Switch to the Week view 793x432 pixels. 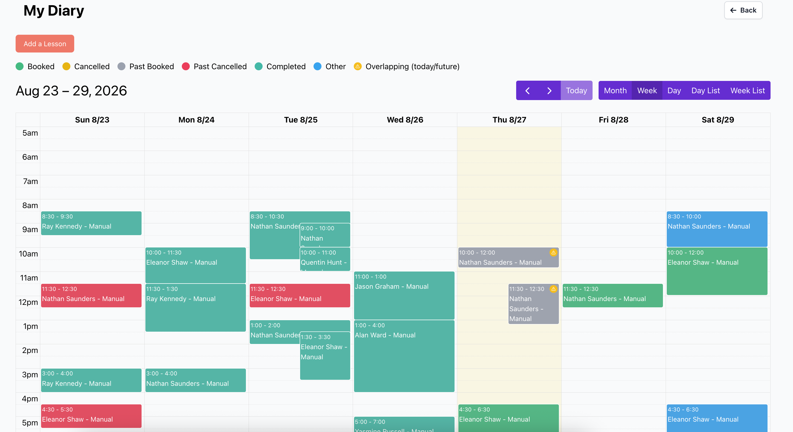point(647,91)
